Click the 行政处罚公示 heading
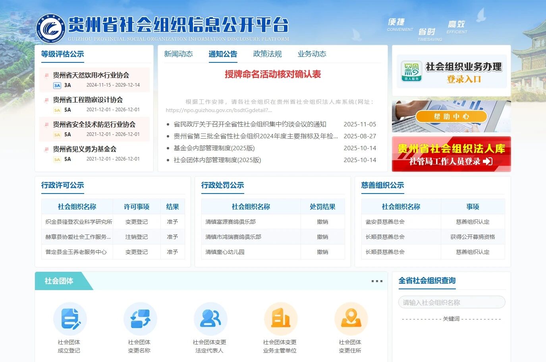 (222, 185)
